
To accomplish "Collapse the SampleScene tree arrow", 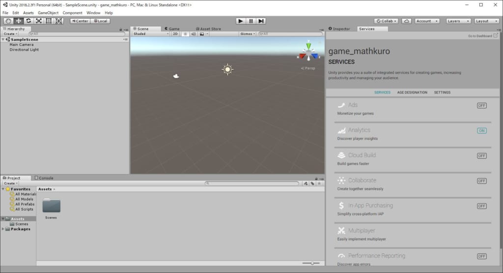I will (3, 39).
